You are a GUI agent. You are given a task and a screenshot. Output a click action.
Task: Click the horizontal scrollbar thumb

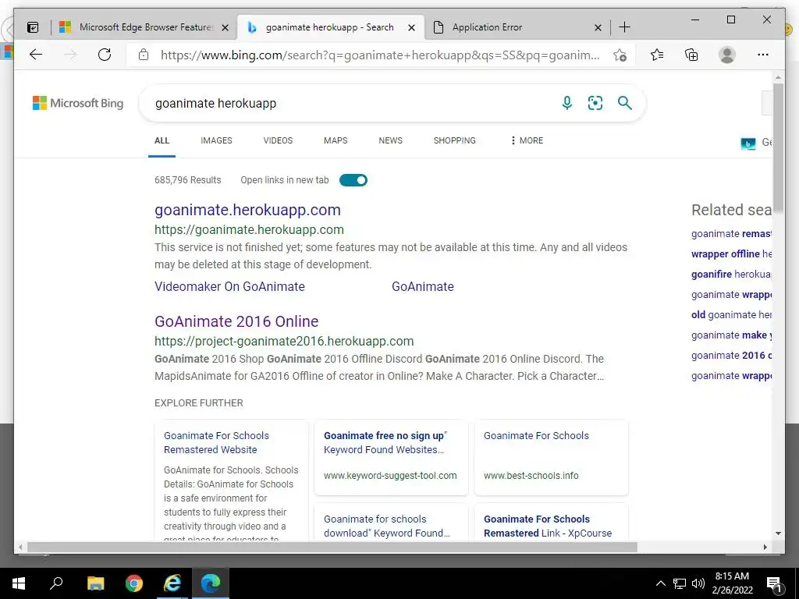click(332, 547)
